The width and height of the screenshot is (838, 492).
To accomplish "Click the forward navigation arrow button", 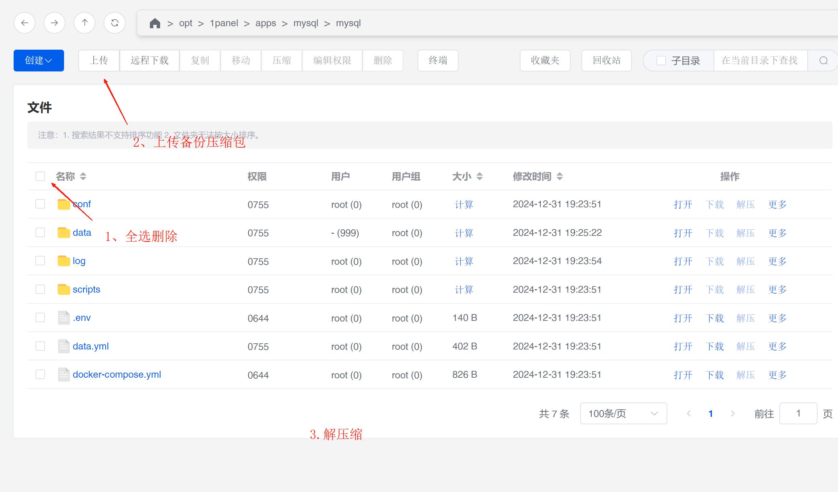I will pos(55,23).
